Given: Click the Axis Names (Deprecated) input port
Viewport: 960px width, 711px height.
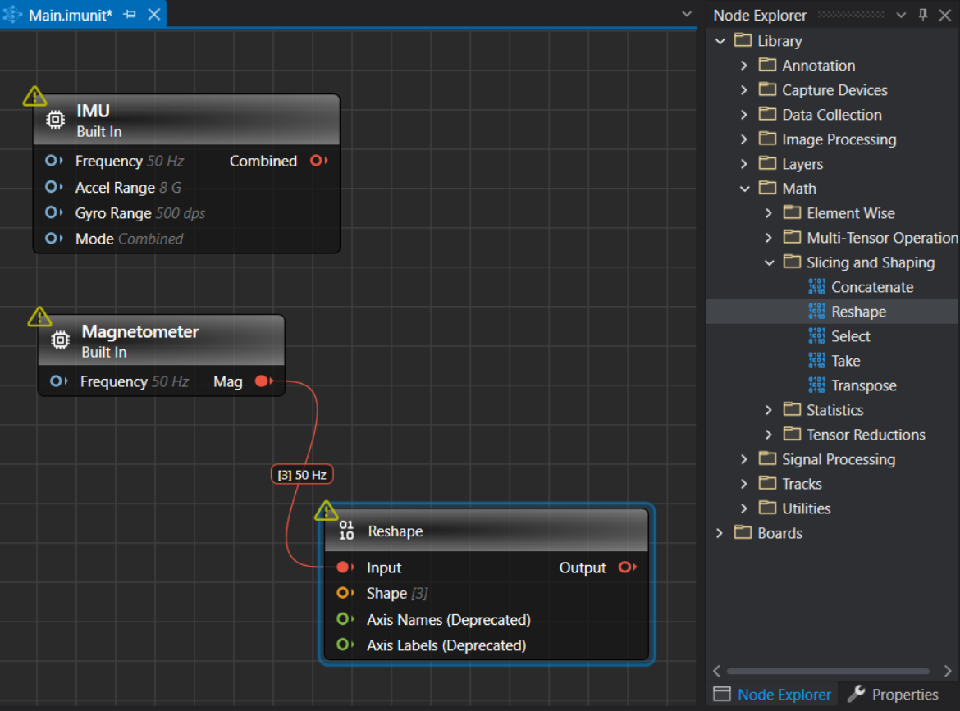Looking at the screenshot, I should 344,619.
